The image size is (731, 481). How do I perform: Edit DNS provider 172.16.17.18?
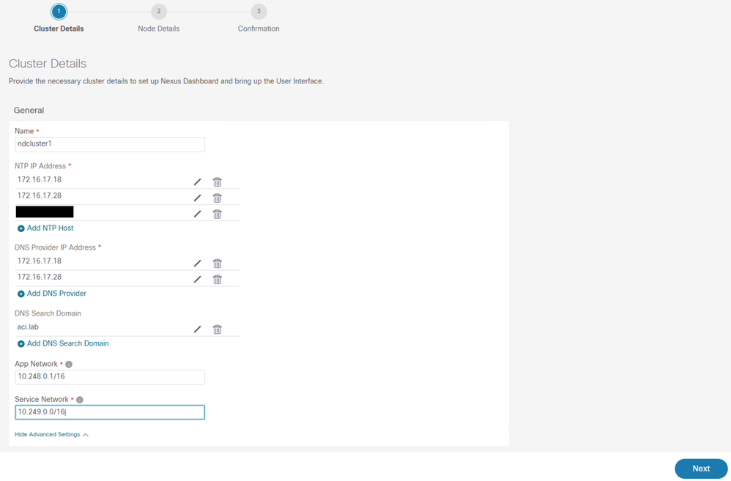click(197, 264)
